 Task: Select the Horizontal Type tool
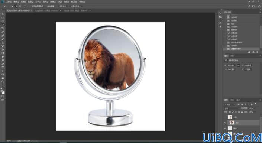(x=3, y=68)
